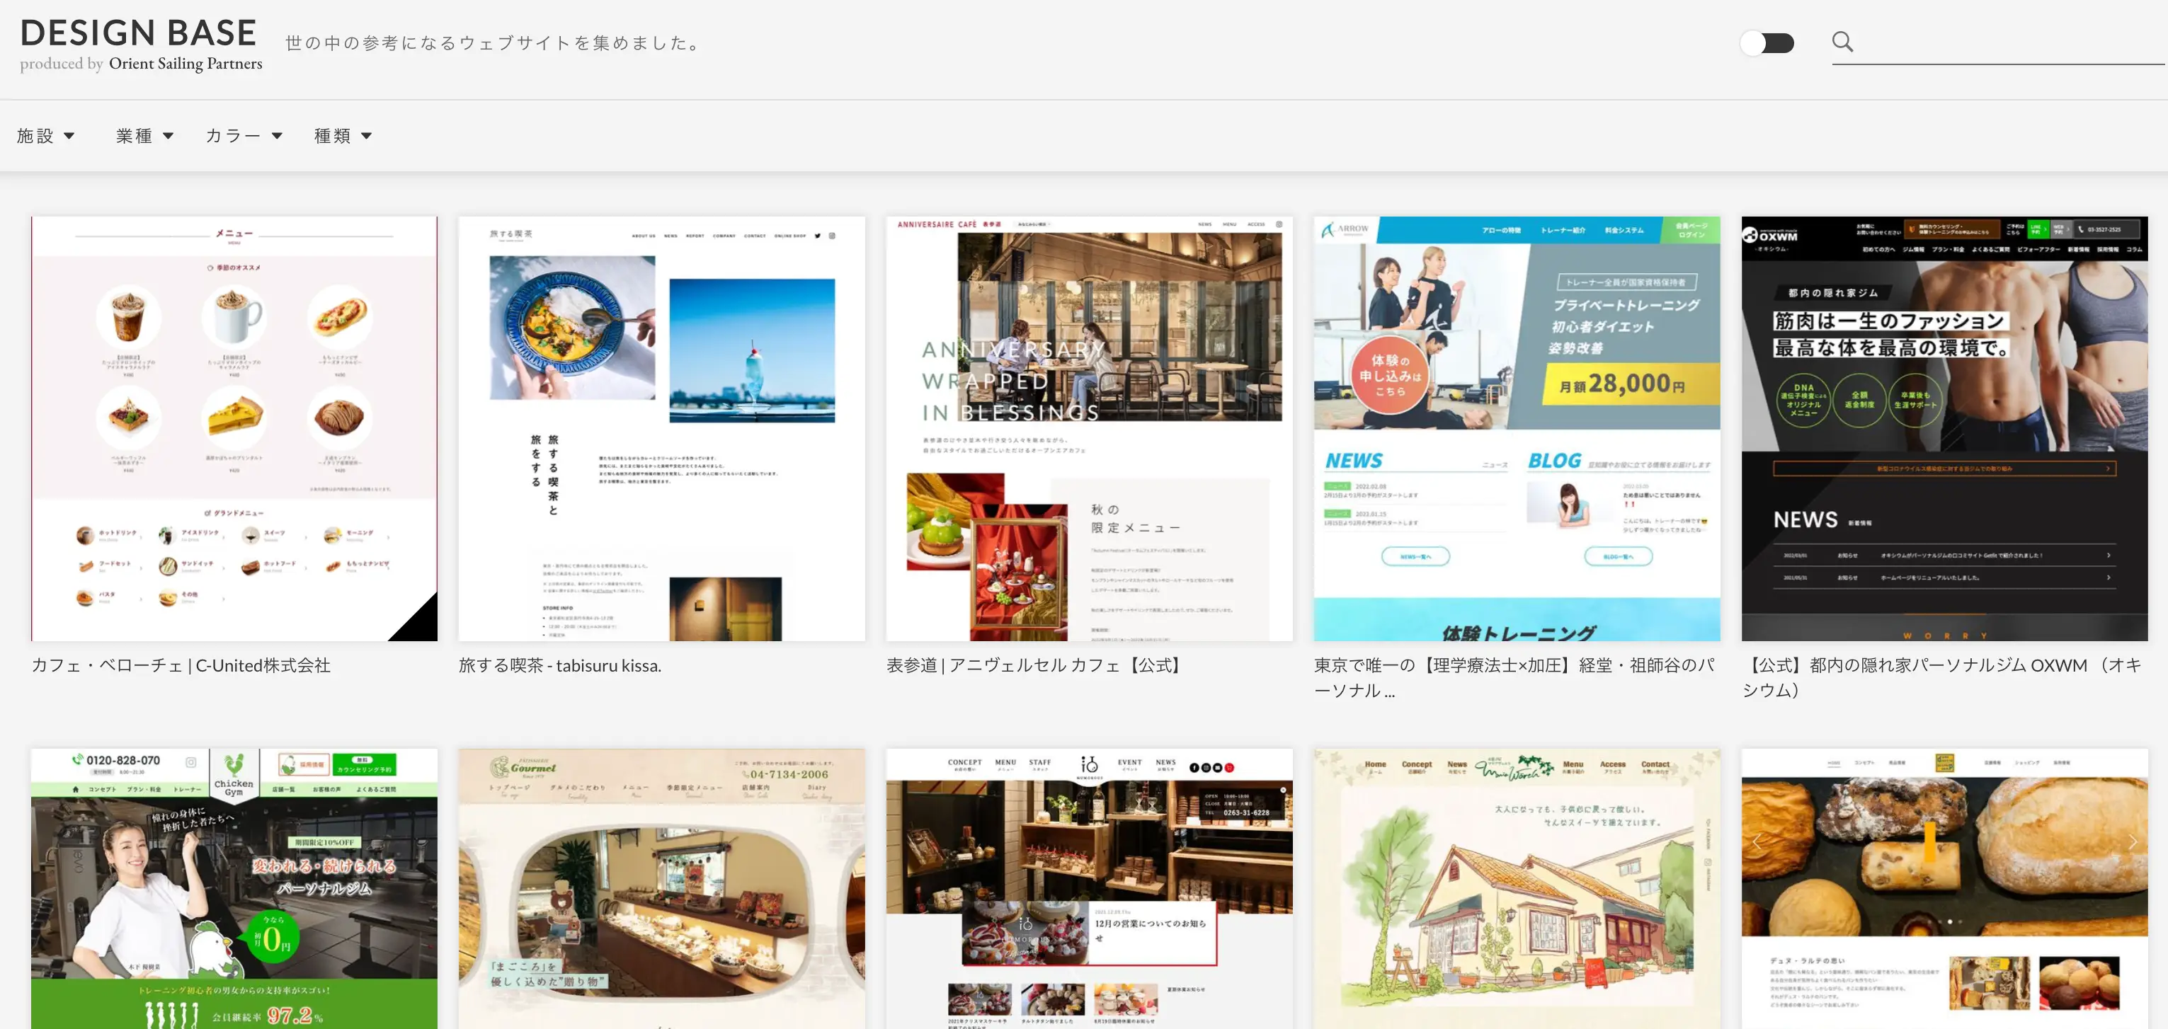Expand the カラー filter dropdown
This screenshot has height=1029, width=2168.
[244, 135]
